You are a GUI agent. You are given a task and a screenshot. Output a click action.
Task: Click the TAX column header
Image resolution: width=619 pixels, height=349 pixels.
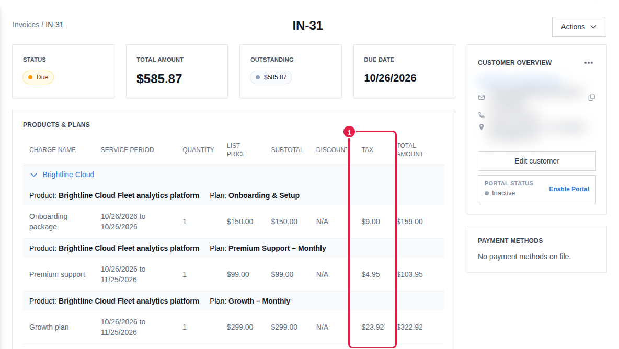point(367,150)
